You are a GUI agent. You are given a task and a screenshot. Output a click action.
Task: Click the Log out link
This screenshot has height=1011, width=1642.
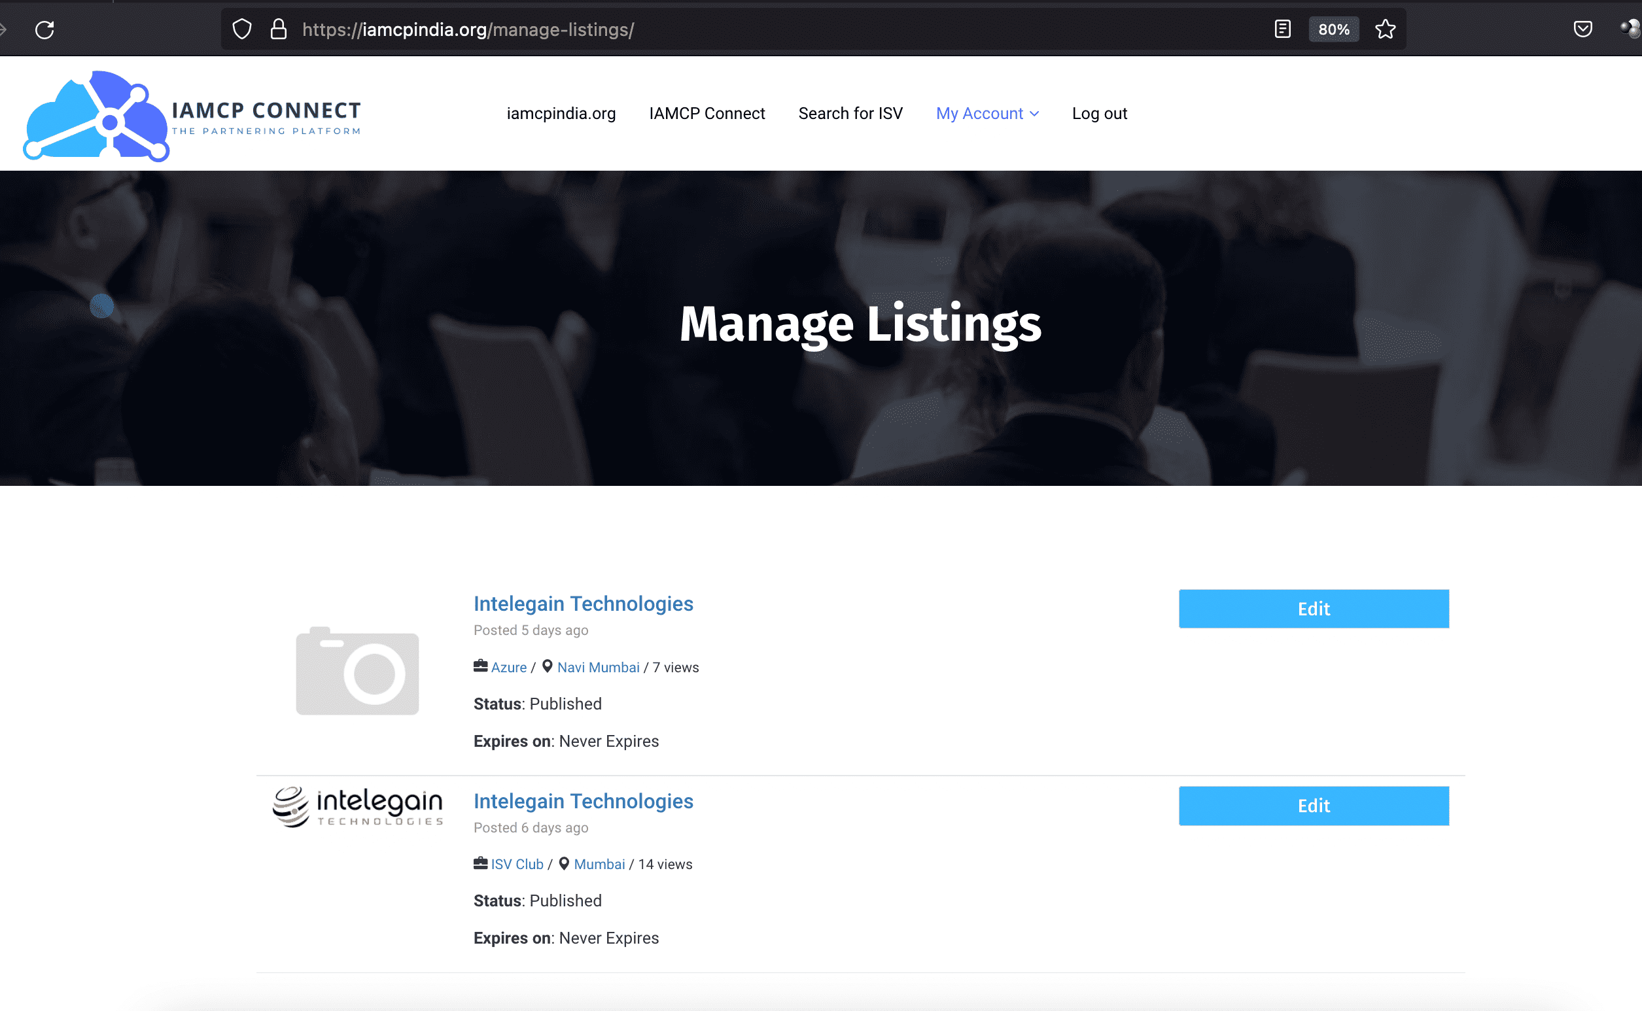coord(1099,114)
